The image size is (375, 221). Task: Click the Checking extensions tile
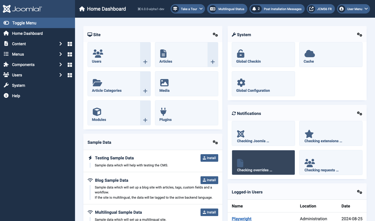[x=331, y=133]
